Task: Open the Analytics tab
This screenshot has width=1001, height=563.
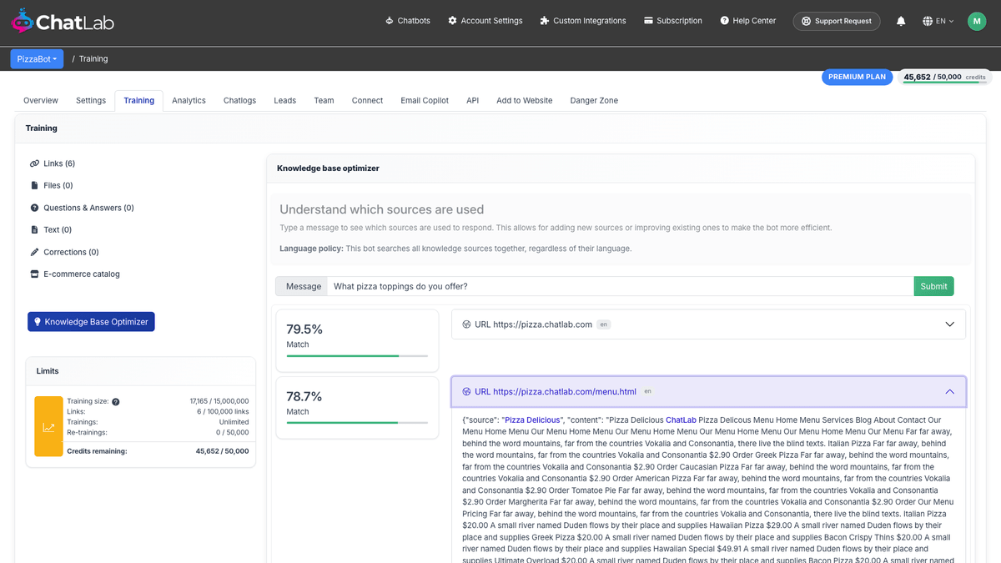Action: click(189, 100)
